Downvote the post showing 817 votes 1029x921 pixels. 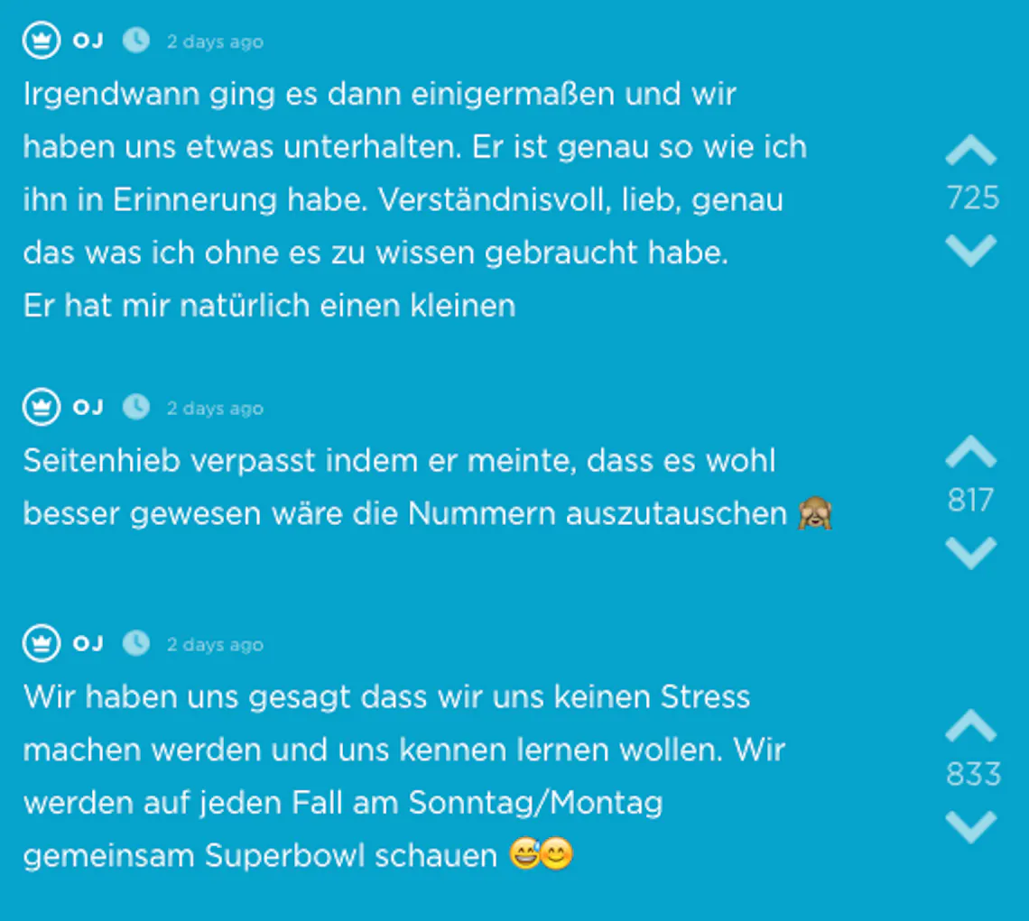[971, 552]
